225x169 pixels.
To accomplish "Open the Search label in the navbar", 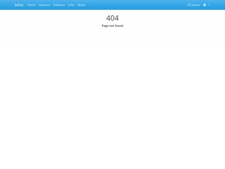I will [195, 5].
